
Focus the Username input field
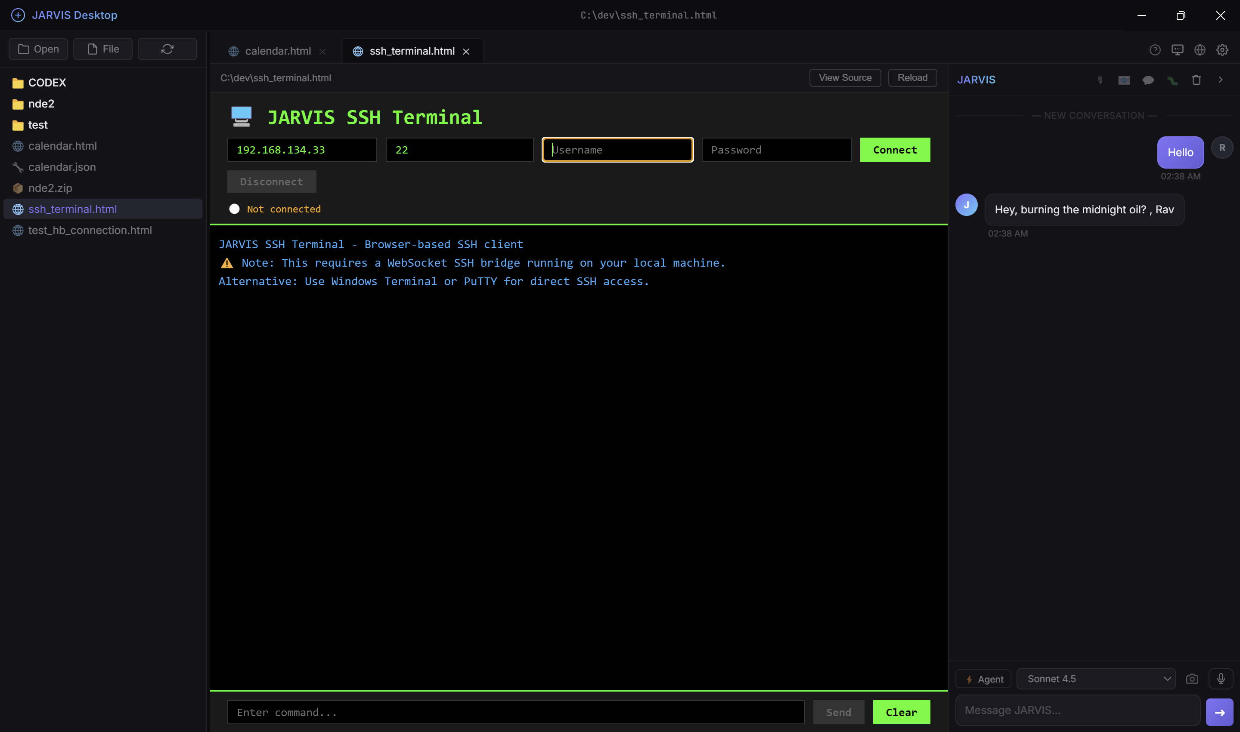click(x=618, y=150)
